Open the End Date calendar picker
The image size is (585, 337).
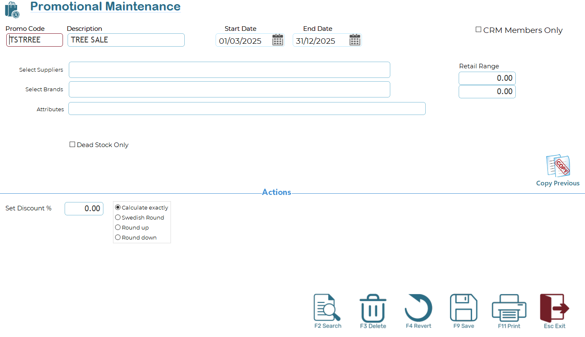355,40
